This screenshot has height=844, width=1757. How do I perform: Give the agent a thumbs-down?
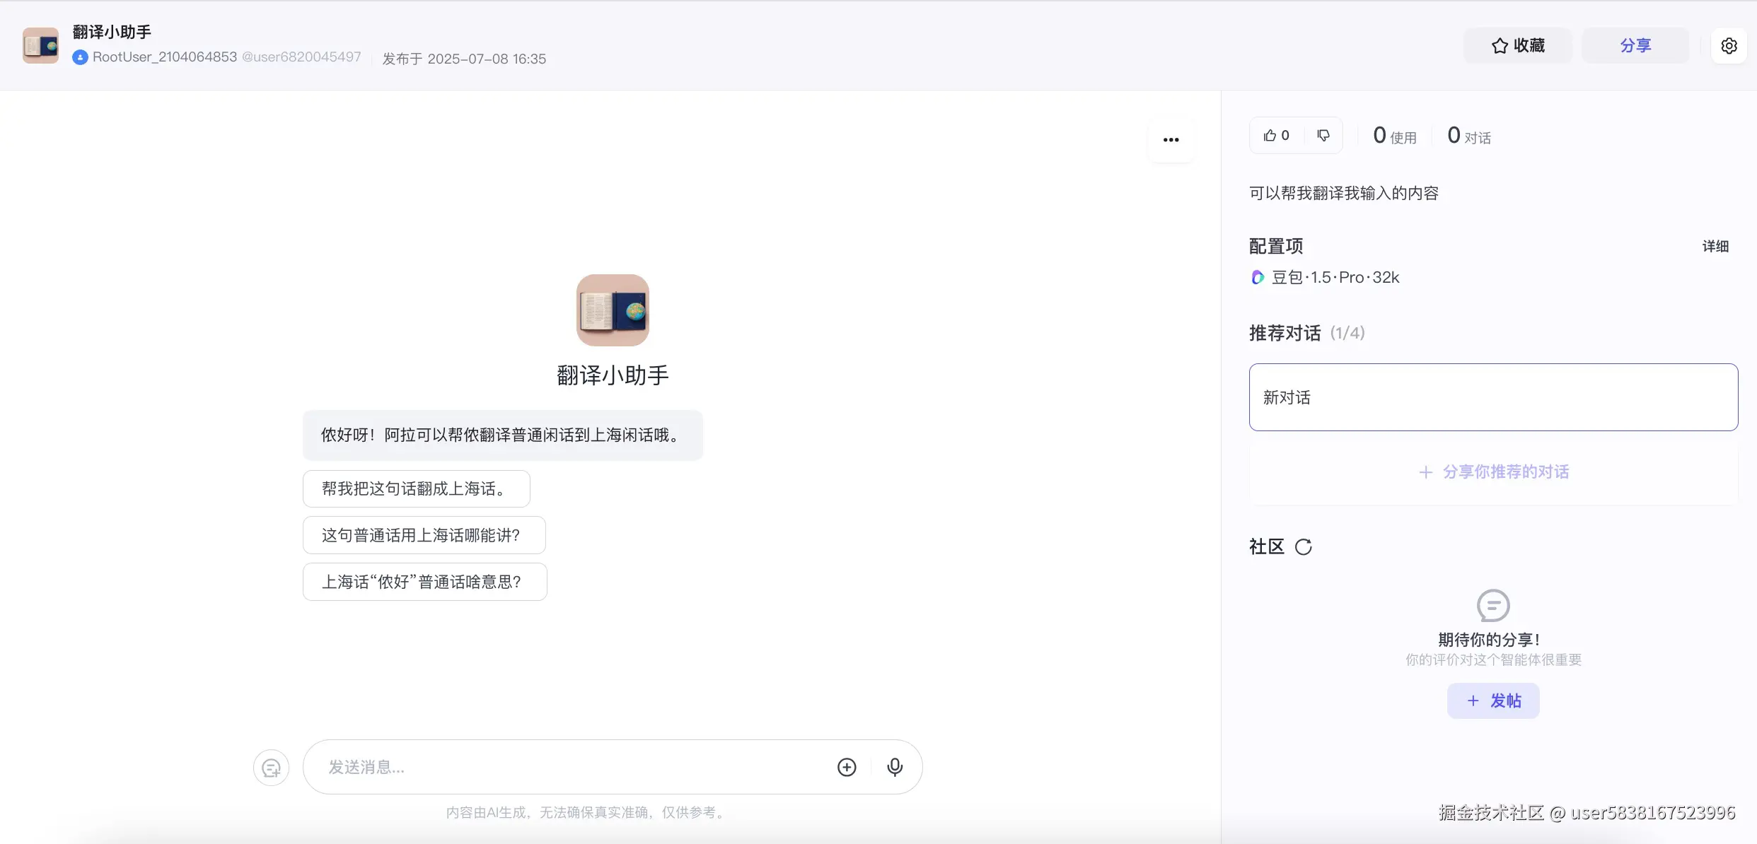pyautogui.click(x=1323, y=135)
